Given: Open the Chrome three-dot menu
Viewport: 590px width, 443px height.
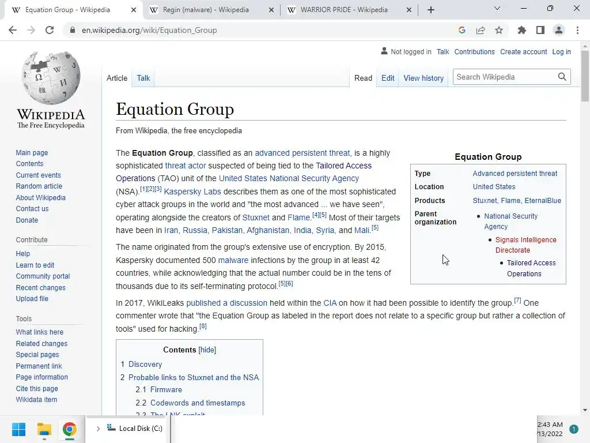Looking at the screenshot, I should [x=577, y=30].
